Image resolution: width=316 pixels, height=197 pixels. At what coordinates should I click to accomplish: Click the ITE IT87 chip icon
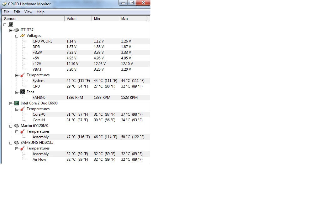pos(17,30)
